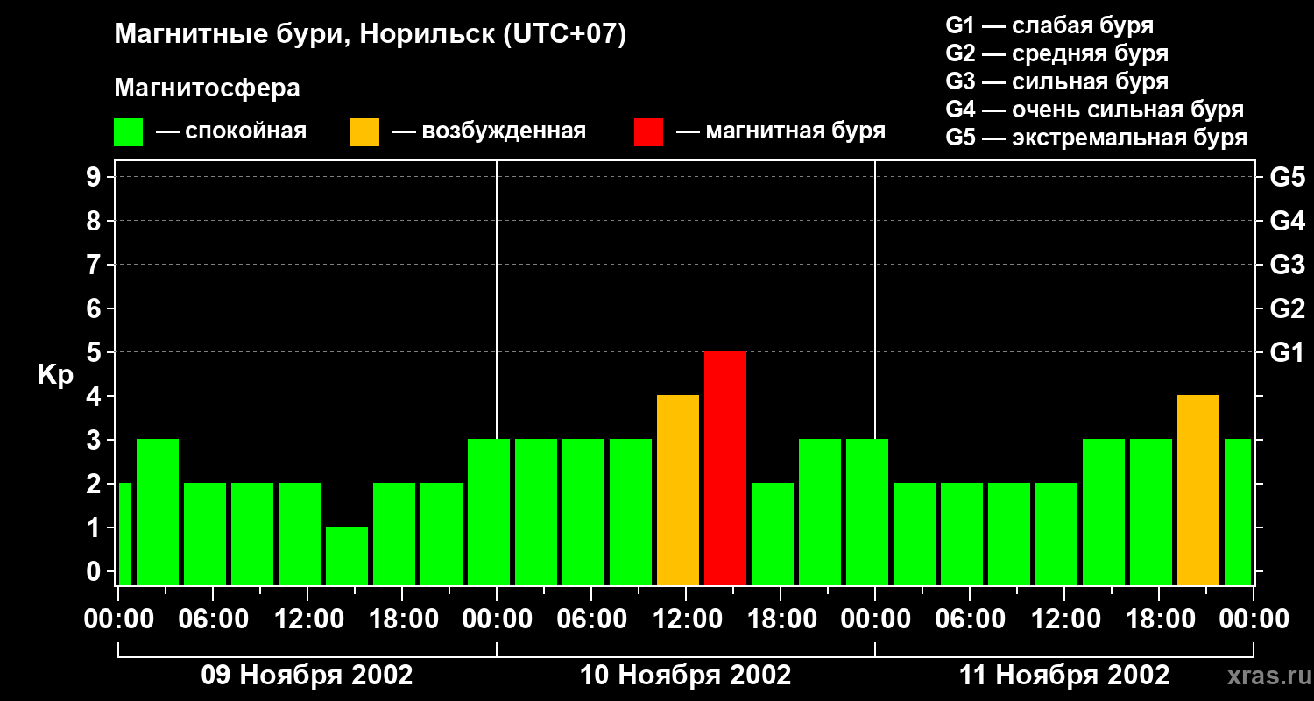Viewport: 1314px width, 701px height.
Task: Click the 'Магнитосфера' heading
Action: pyautogui.click(x=207, y=89)
